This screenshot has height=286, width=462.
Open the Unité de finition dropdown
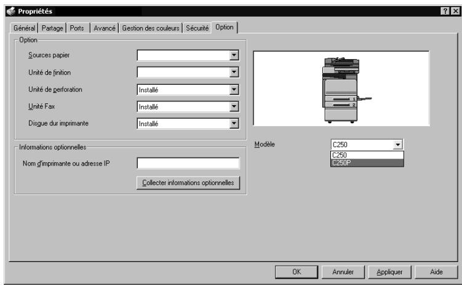coord(234,72)
